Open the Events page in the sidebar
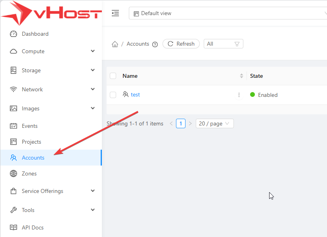The height and width of the screenshot is (237, 327). point(30,126)
